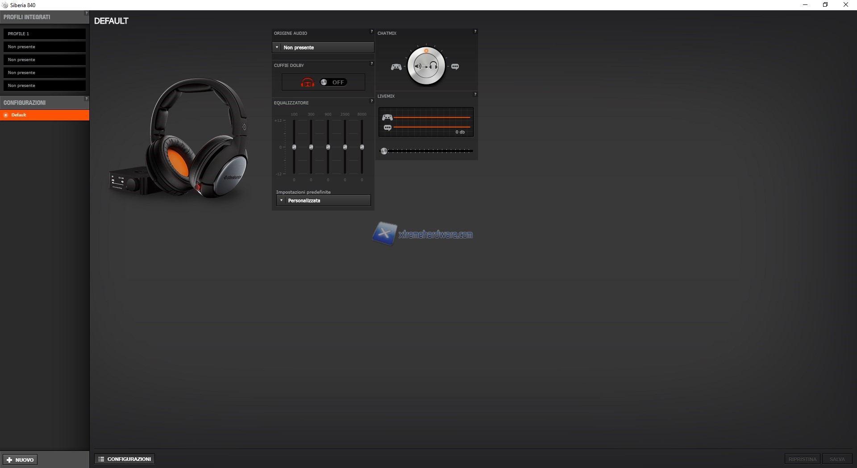This screenshot has width=857, height=468.
Task: Open the Impostazioni predefinite Personalizzata dropdown
Action: pos(323,201)
